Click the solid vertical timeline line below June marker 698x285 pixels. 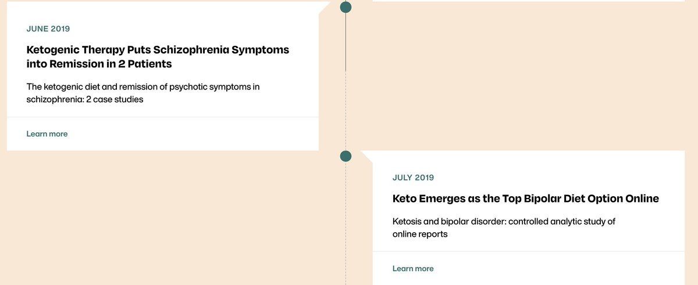(346, 42)
